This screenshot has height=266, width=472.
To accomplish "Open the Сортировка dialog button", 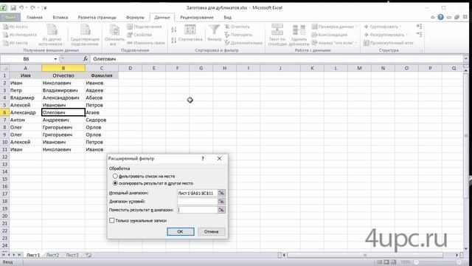I will pos(190,33).
